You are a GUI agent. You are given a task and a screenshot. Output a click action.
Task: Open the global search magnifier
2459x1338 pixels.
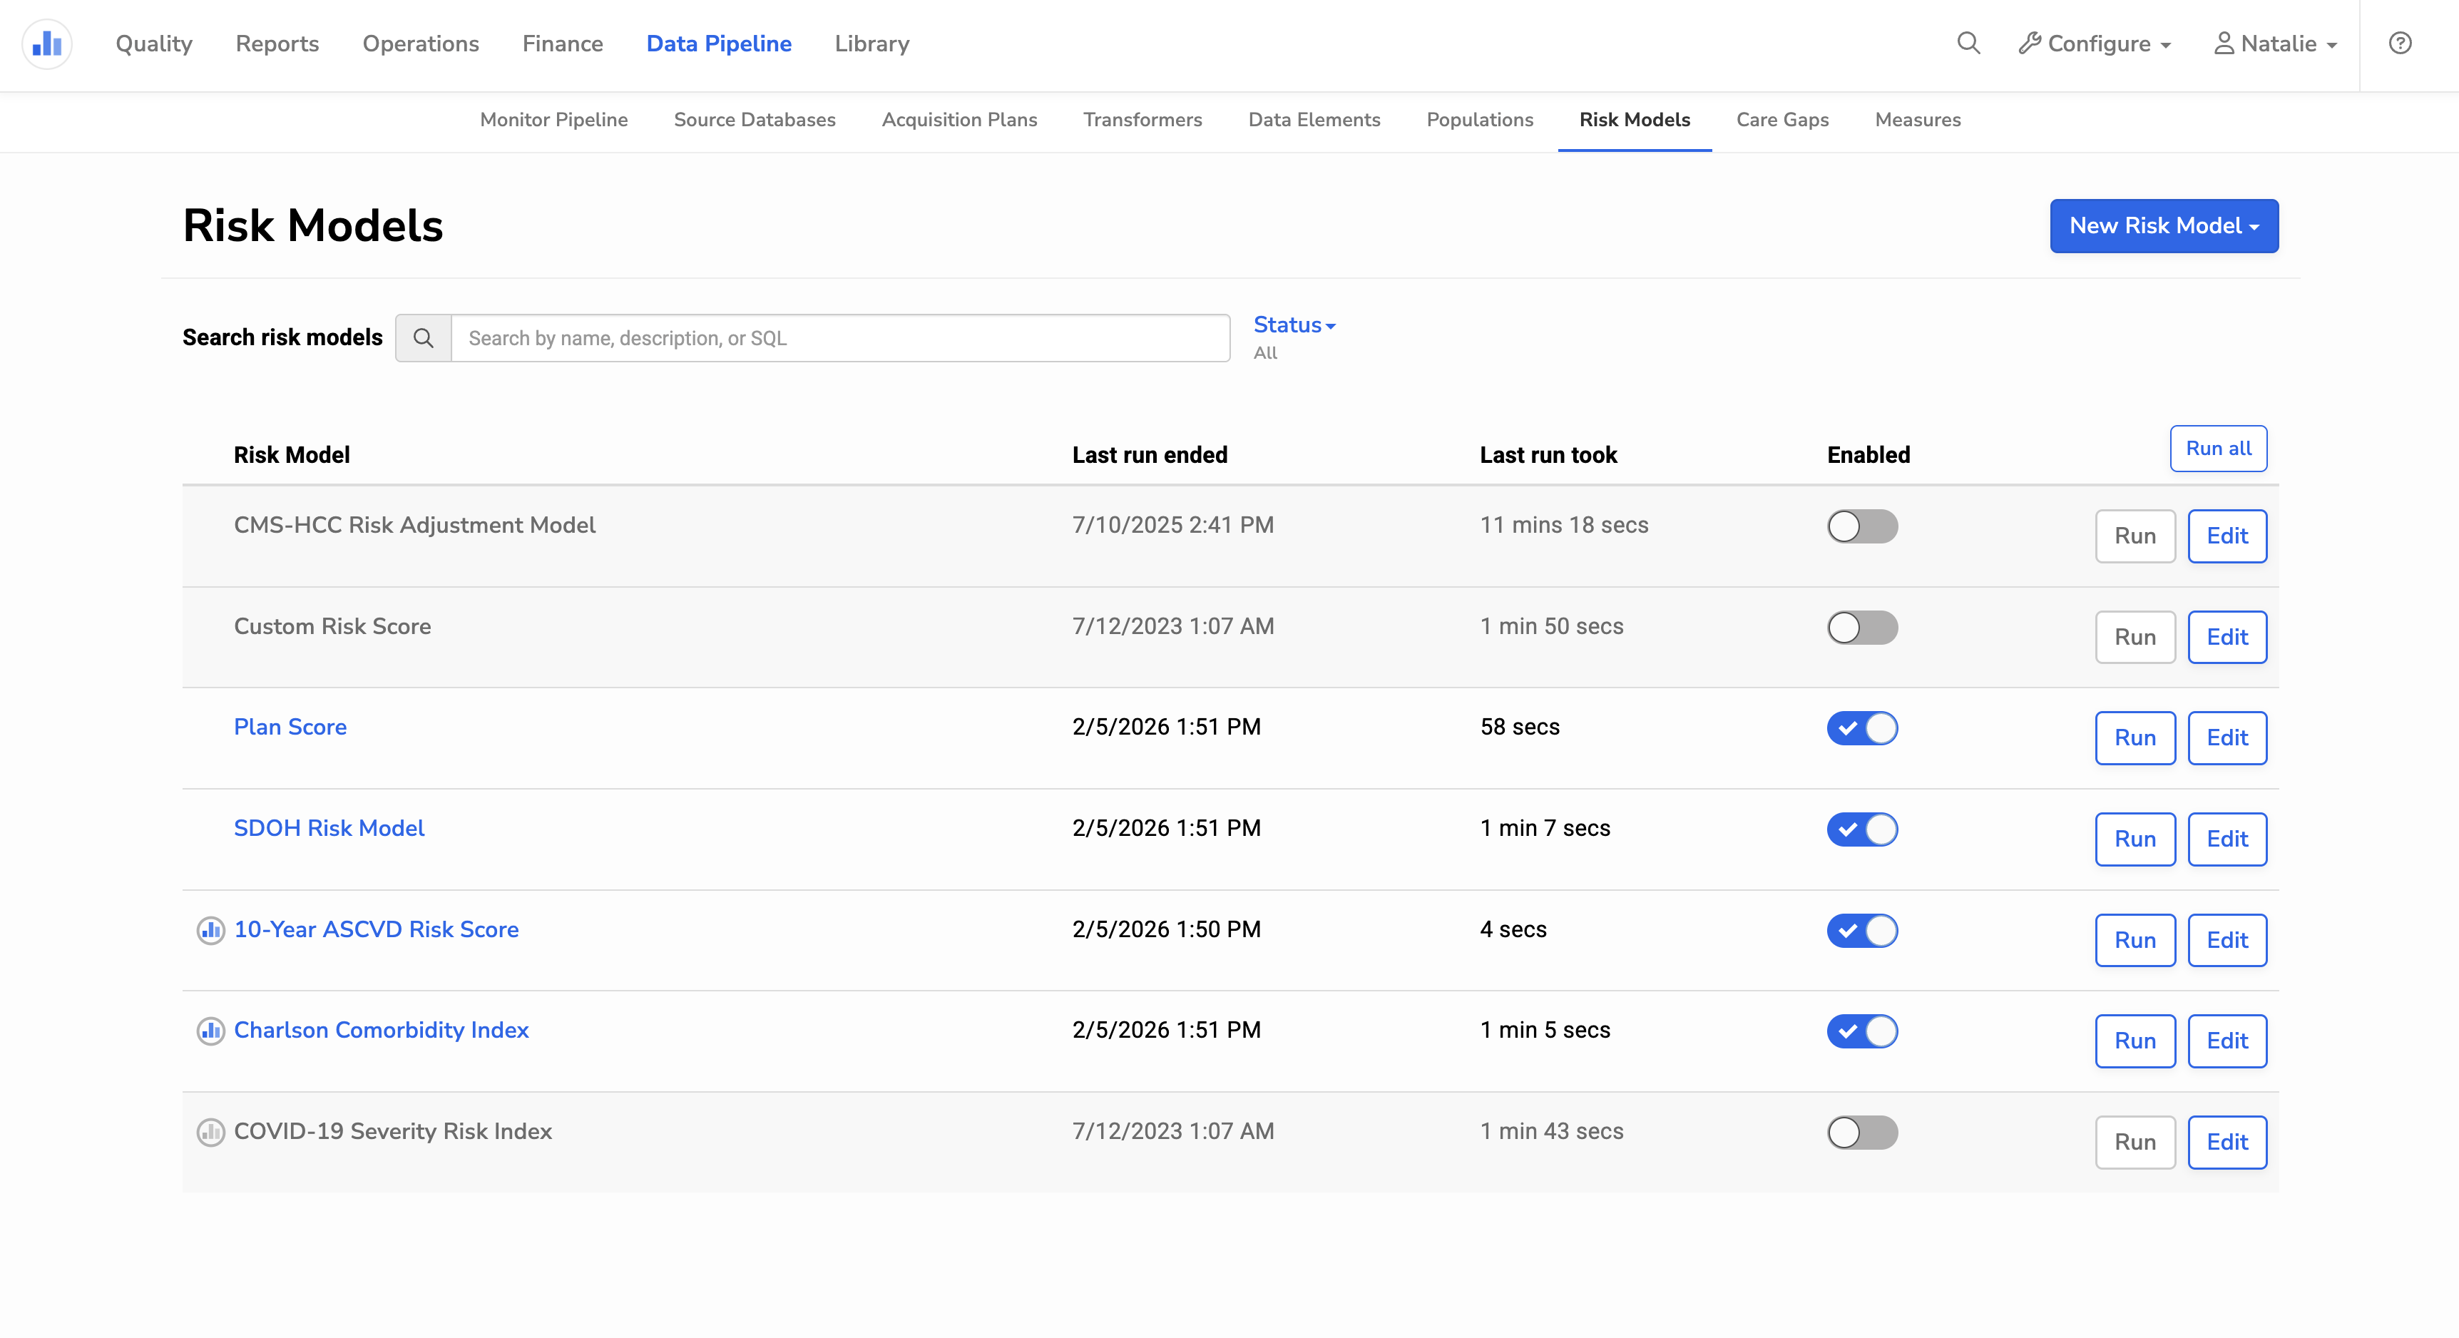click(x=1968, y=44)
